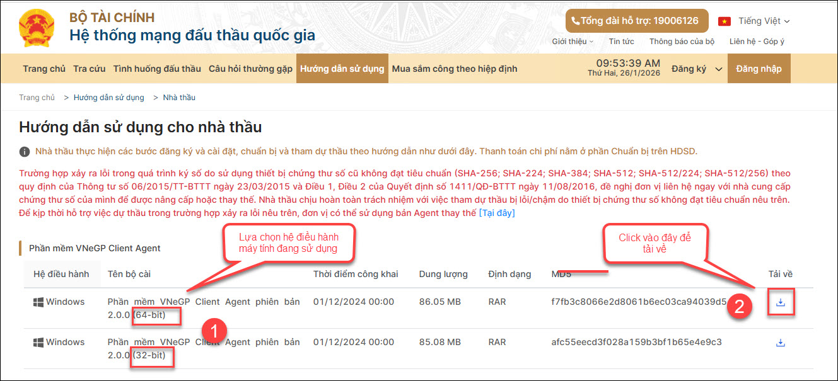Open the Tra cứu menu item
This screenshot has height=381, width=838.
tap(90, 69)
